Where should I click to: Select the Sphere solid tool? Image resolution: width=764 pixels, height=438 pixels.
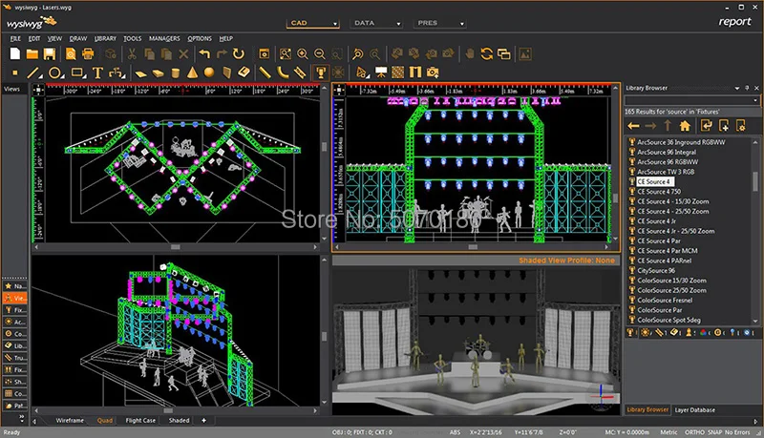click(x=209, y=73)
